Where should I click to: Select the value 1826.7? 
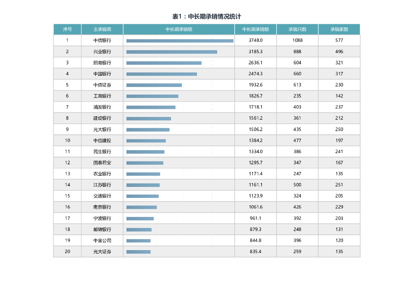coord(255,96)
